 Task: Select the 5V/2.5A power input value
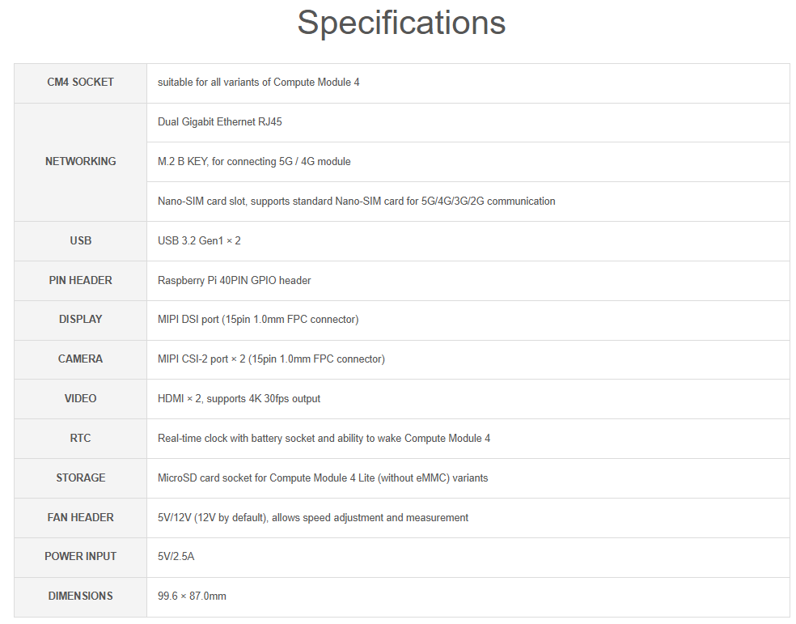pyautogui.click(x=176, y=557)
